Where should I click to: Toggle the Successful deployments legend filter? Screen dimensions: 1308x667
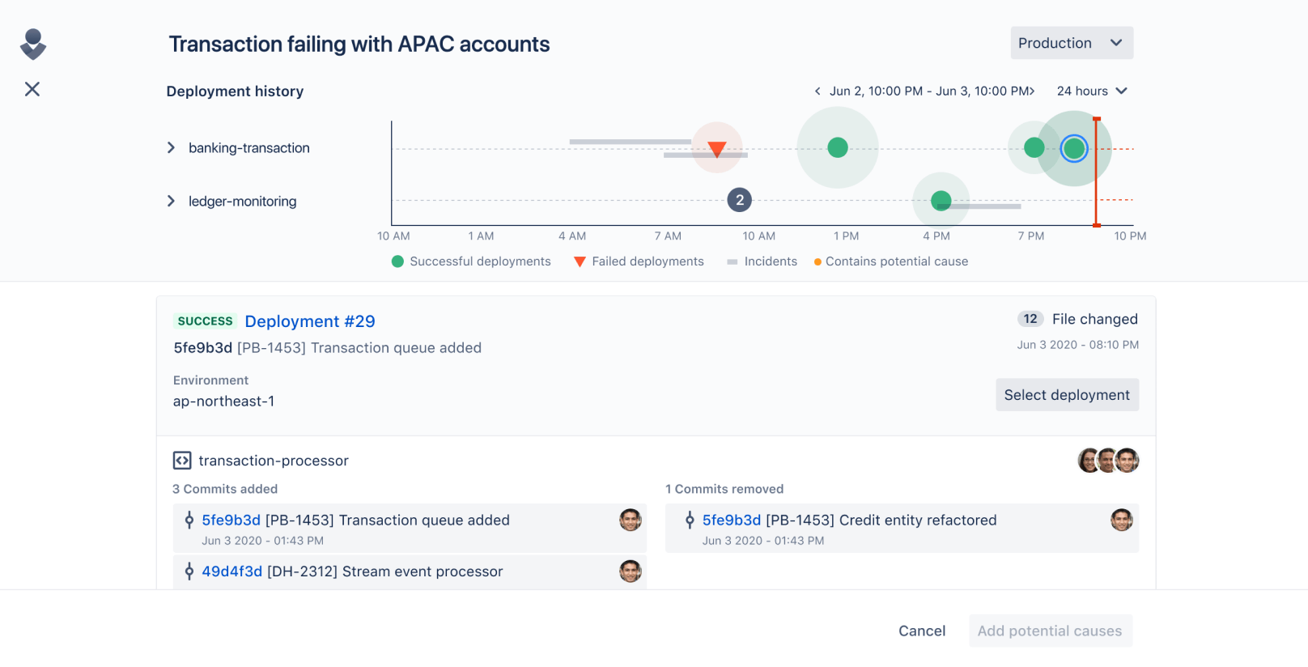coord(469,261)
